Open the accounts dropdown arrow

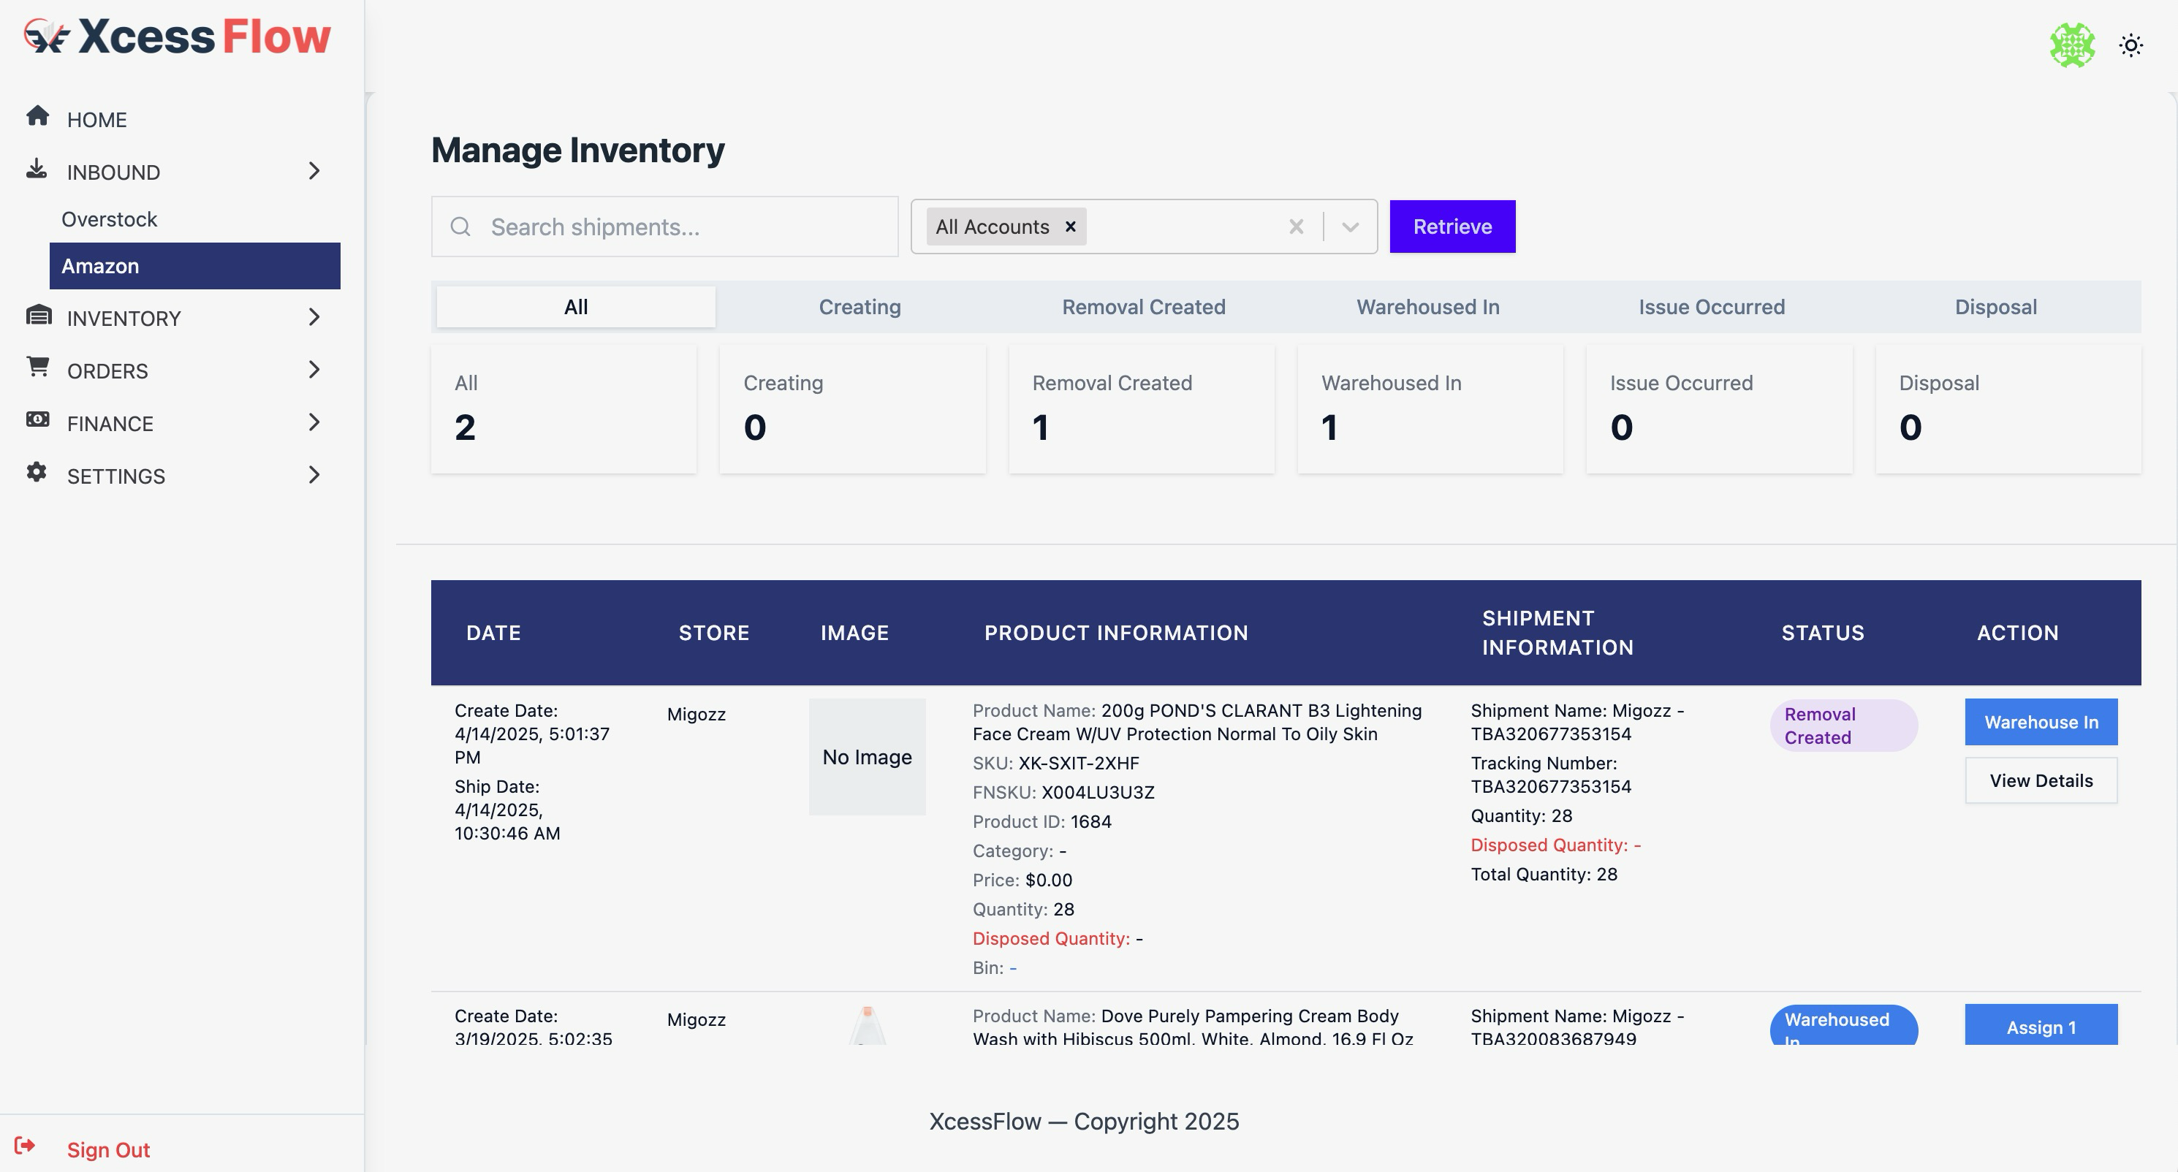tap(1350, 227)
